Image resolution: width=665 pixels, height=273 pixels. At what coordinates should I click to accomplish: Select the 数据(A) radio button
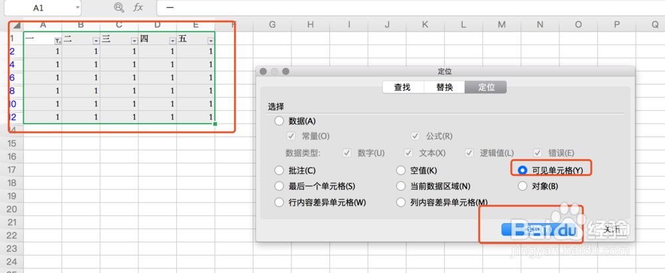pyautogui.click(x=279, y=122)
